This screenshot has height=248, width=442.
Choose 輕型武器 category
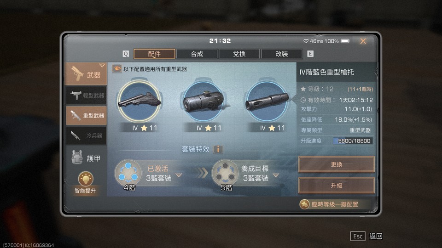[86, 96]
